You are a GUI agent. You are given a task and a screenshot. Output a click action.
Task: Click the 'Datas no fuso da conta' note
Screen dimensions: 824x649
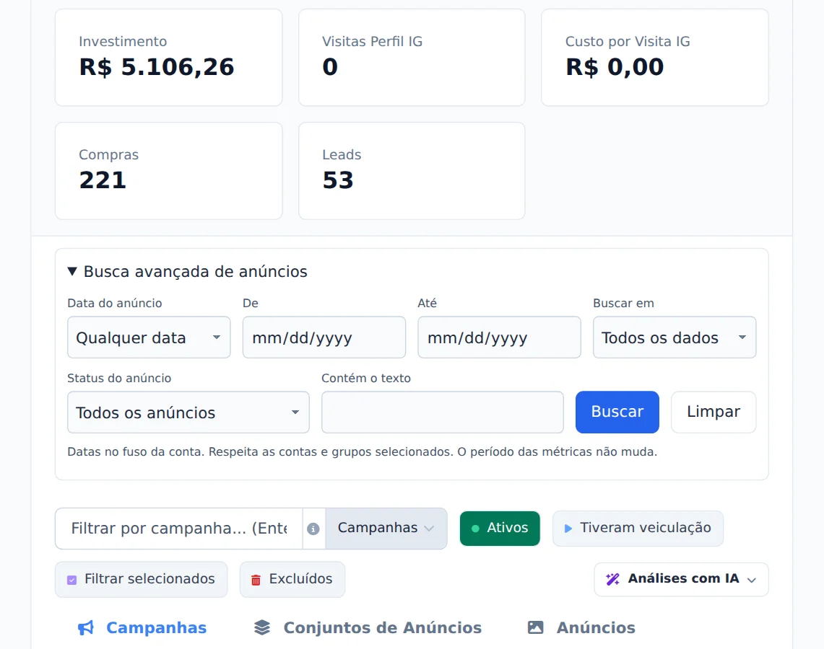pyautogui.click(x=362, y=451)
